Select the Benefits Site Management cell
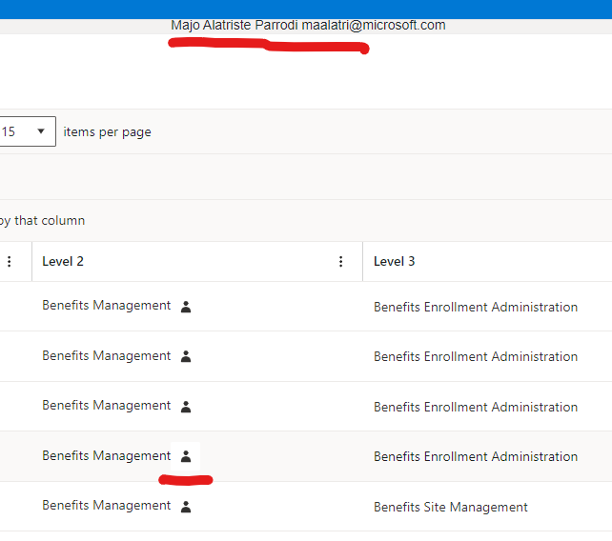Image resolution: width=612 pixels, height=541 pixels. pos(450,507)
